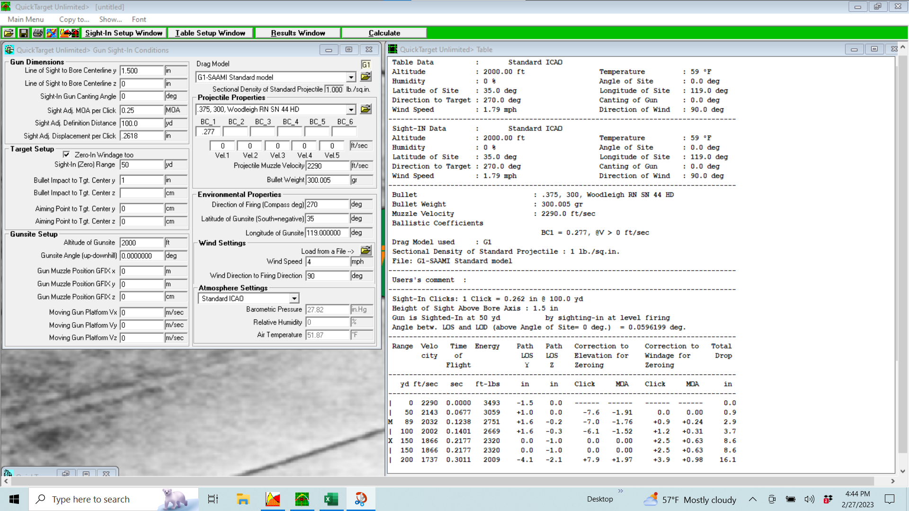Click the Sight Adj. Definition Distance field
The image size is (909, 511).
click(142, 123)
